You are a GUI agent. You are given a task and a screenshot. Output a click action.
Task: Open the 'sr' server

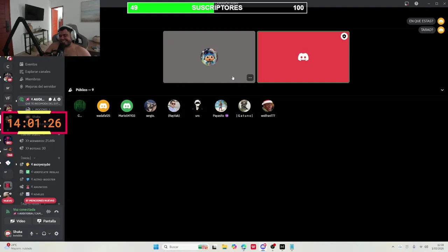pos(8,88)
